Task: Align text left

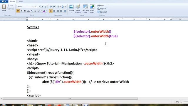Action: pyautogui.click(x=51, y=11)
